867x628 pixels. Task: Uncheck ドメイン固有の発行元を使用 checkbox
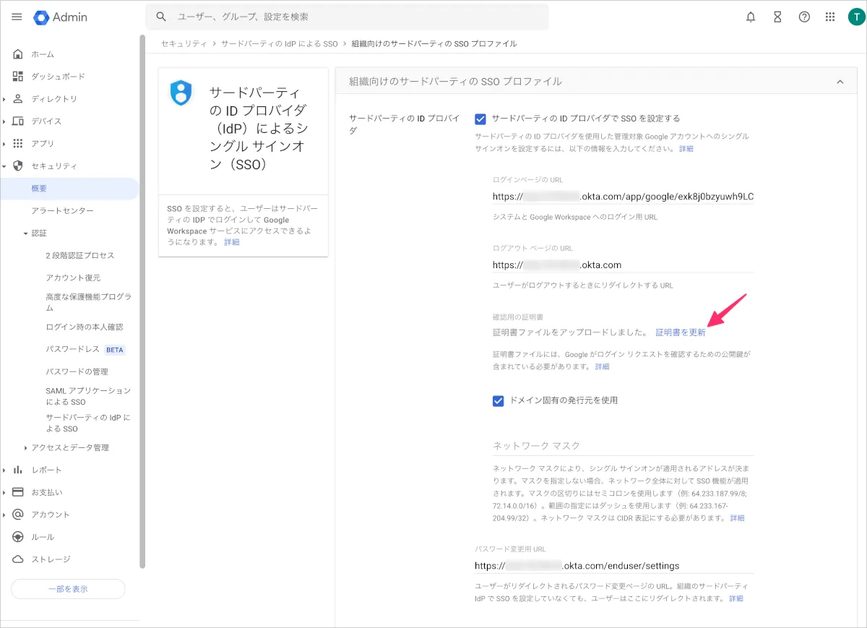point(498,400)
